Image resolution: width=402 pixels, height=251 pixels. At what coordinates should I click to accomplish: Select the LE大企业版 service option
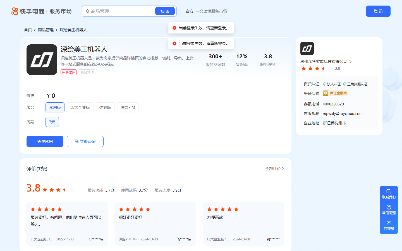(x=80, y=107)
